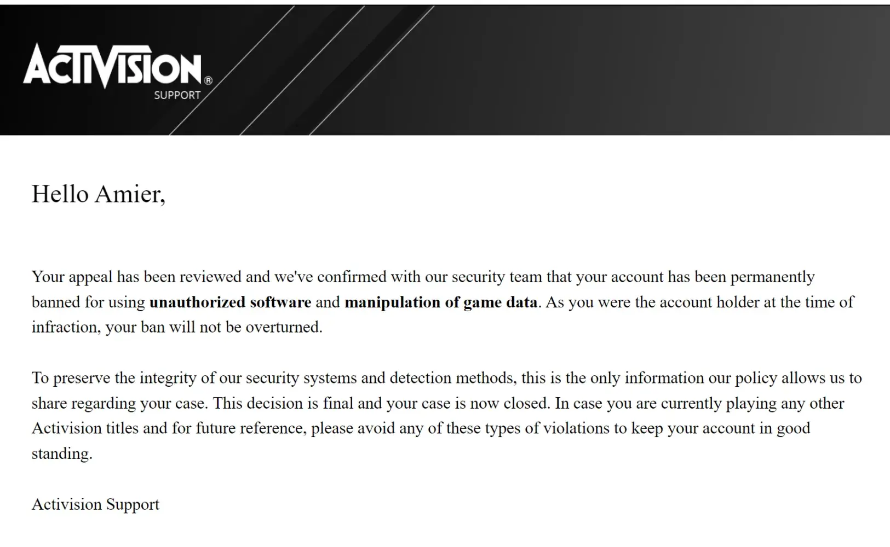
Task: Click the Activision logo in the header
Action: point(112,66)
